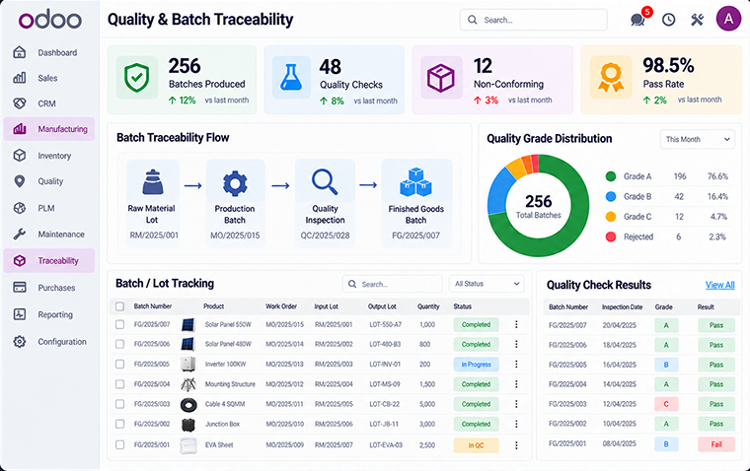Open the wrench and screwdriver tools icon
Image resolution: width=750 pixels, height=471 pixels.
(697, 20)
